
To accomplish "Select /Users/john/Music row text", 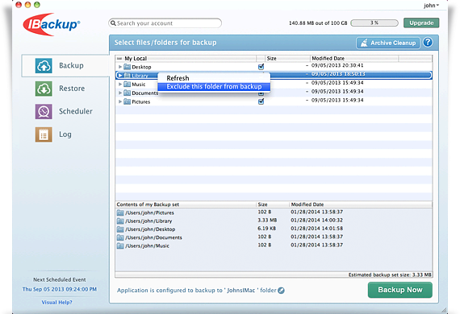I will [x=147, y=246].
